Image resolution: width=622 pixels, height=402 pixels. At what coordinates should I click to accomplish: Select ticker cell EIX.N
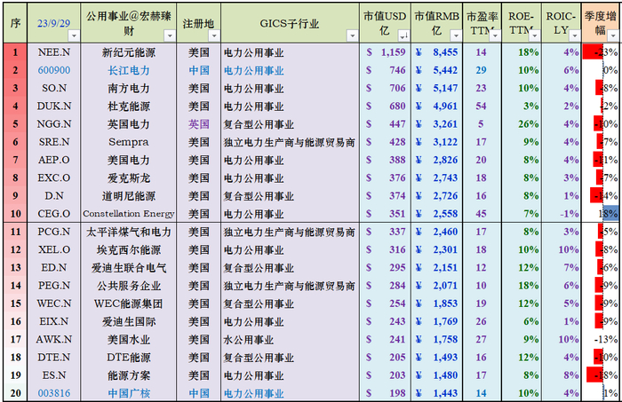point(54,321)
